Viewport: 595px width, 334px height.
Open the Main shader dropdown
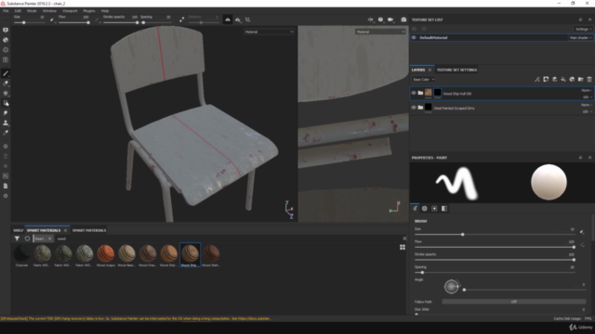tap(580, 38)
